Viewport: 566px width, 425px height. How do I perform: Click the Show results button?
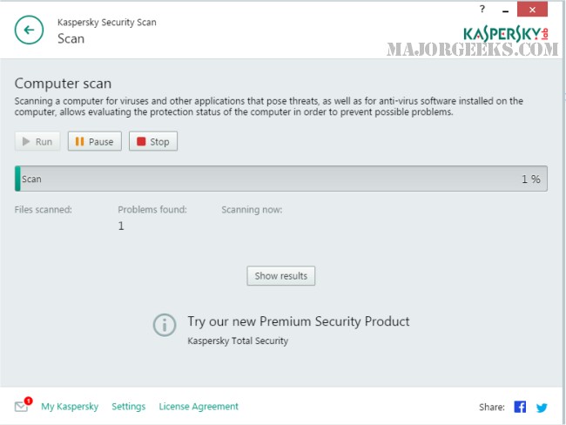point(280,276)
